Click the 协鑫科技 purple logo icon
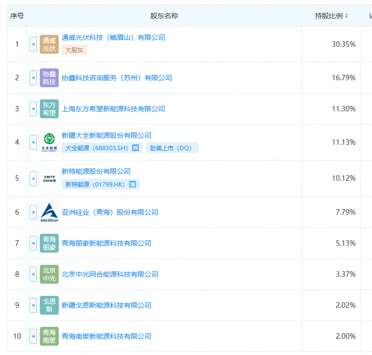The height and width of the screenshot is (355, 372). coord(49,78)
